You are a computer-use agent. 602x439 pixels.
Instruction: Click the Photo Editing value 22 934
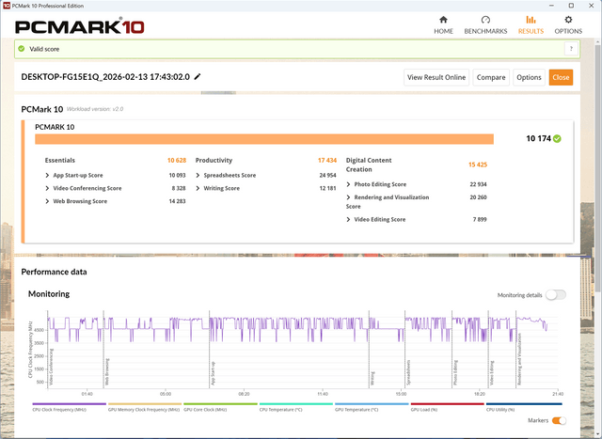pyautogui.click(x=478, y=184)
